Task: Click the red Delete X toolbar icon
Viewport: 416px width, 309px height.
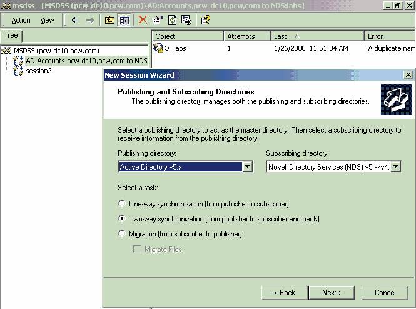Action: [143, 20]
